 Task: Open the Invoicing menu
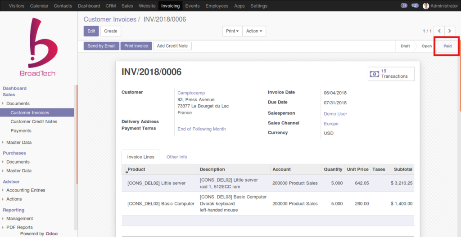pyautogui.click(x=170, y=6)
